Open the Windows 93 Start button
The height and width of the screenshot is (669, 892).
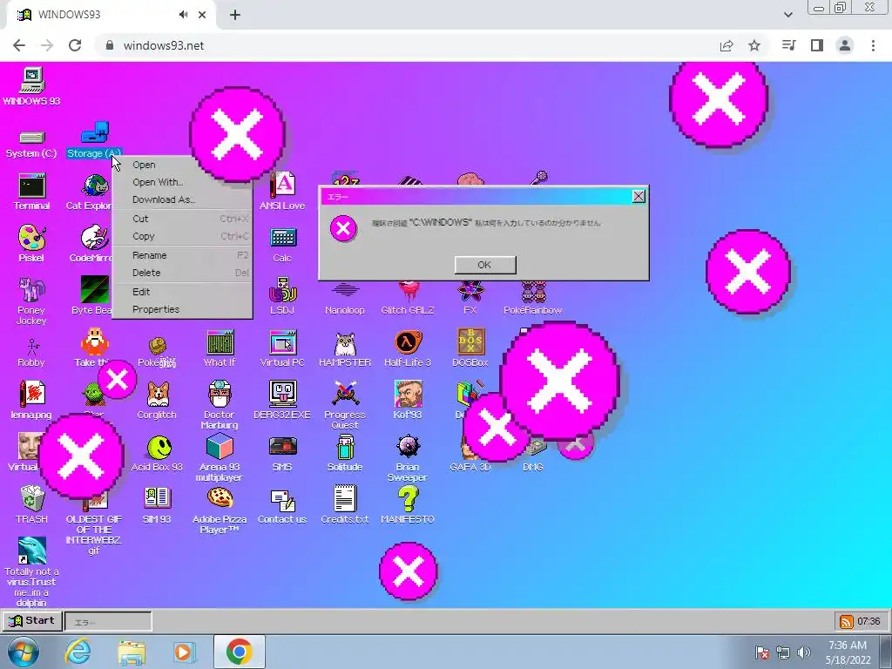click(x=32, y=620)
